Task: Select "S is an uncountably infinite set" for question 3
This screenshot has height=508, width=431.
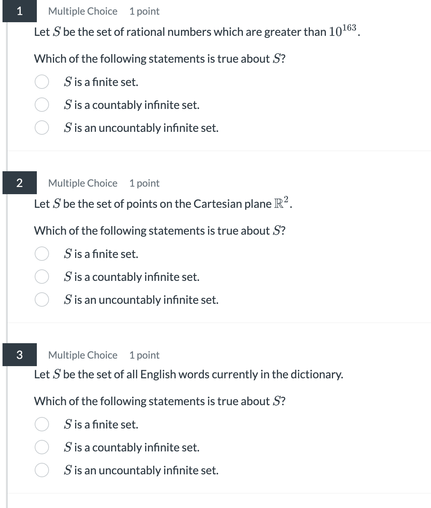Action: click(x=42, y=470)
